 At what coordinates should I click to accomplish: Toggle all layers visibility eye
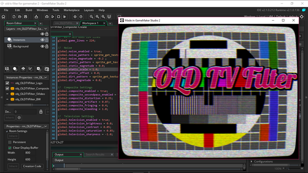pyautogui.click(x=42, y=34)
